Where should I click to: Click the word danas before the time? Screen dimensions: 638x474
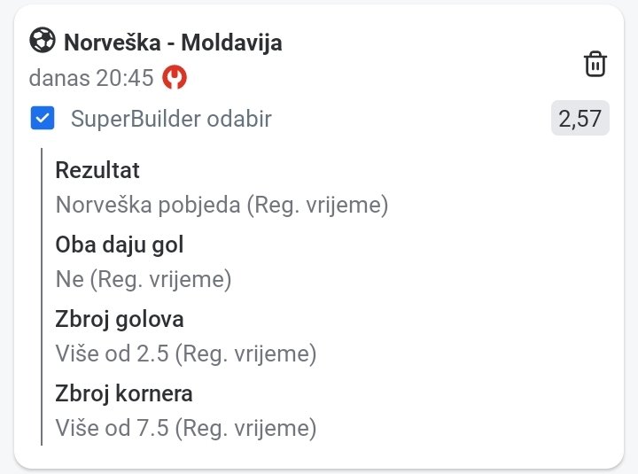point(58,78)
